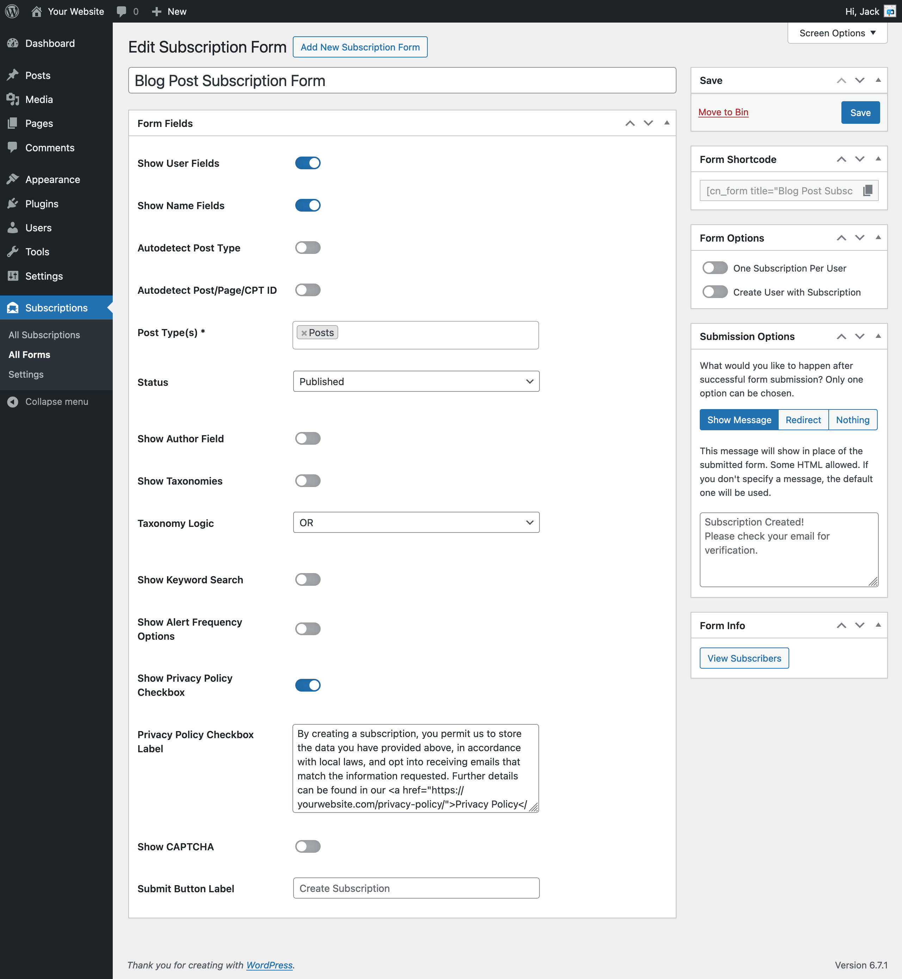The image size is (902, 979).
Task: Collapse the Form Options panel triangle
Action: (x=878, y=238)
